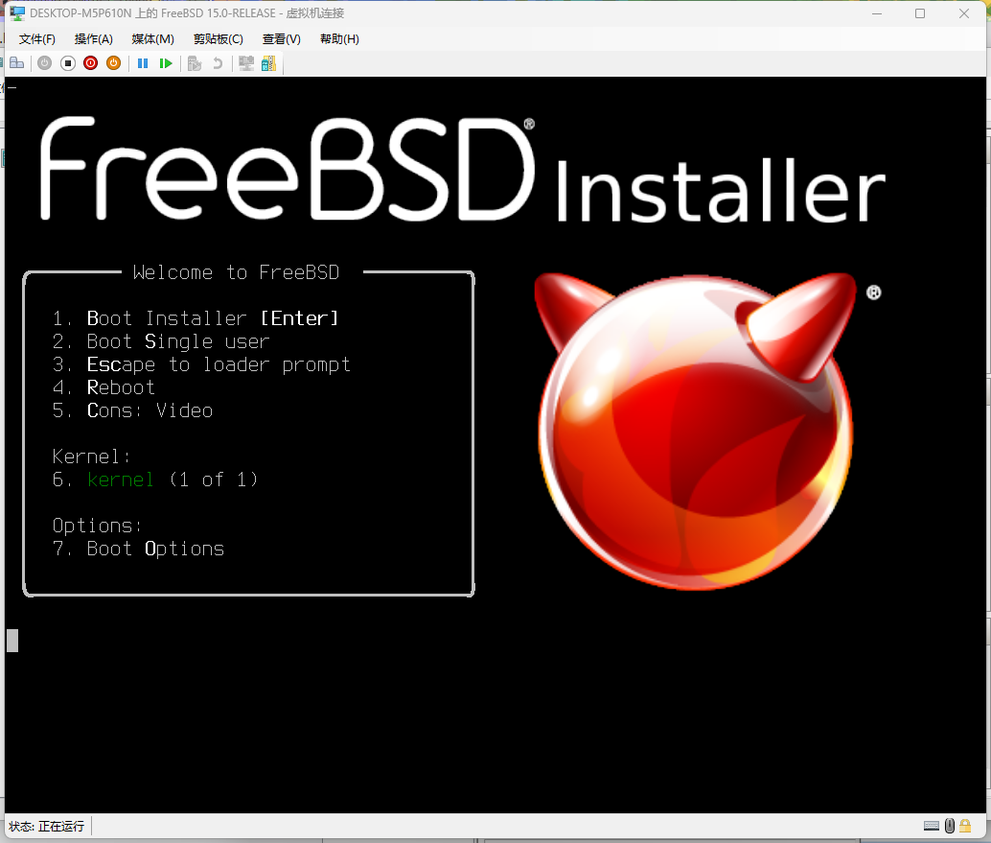Open the 媒体(M) menu
The height and width of the screenshot is (843, 991).
[153, 39]
